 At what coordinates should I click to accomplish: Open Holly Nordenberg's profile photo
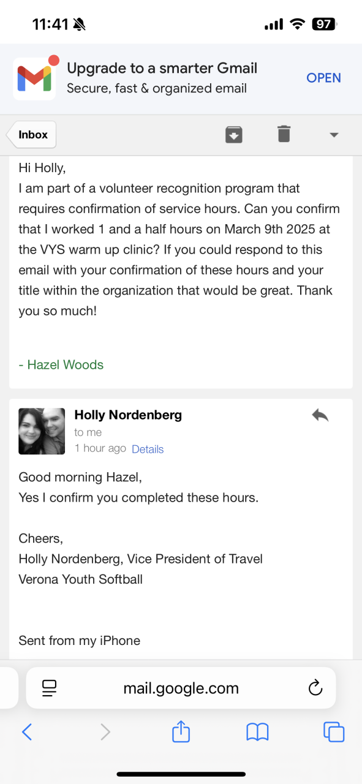click(42, 431)
